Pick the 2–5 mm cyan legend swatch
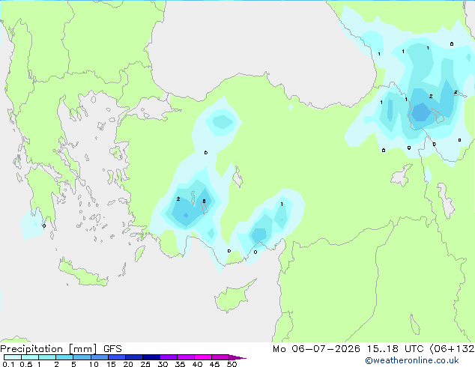This screenshot has height=367, width=475. coord(64,357)
